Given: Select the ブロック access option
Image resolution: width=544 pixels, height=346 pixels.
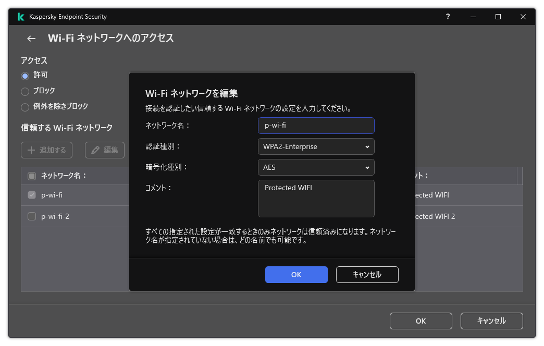Looking at the screenshot, I should 25,91.
